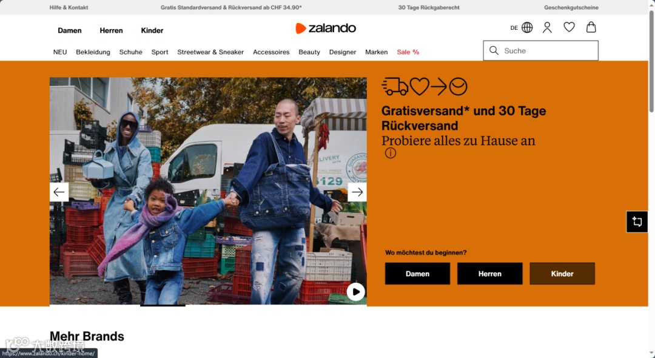Screen dimensions: 655x358
Task: Click the info icon under Probiere text
Action: tap(390, 154)
